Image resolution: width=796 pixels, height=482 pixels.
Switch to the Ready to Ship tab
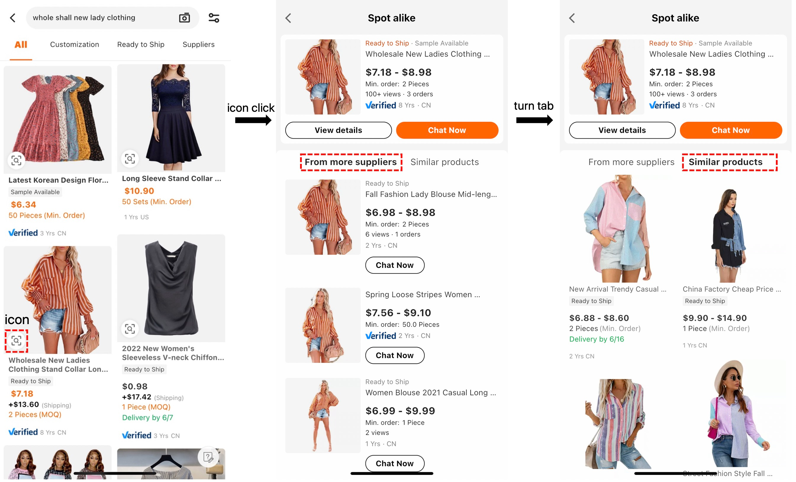(x=141, y=44)
